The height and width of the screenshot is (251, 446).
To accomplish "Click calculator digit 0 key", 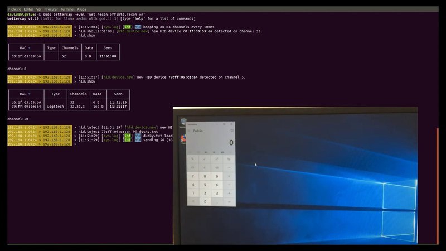I will [x=205, y=201].
